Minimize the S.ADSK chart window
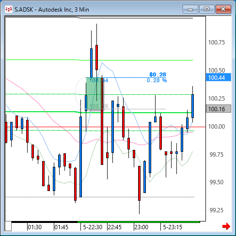Screen dimensions: 236x236 (x=190, y=9)
